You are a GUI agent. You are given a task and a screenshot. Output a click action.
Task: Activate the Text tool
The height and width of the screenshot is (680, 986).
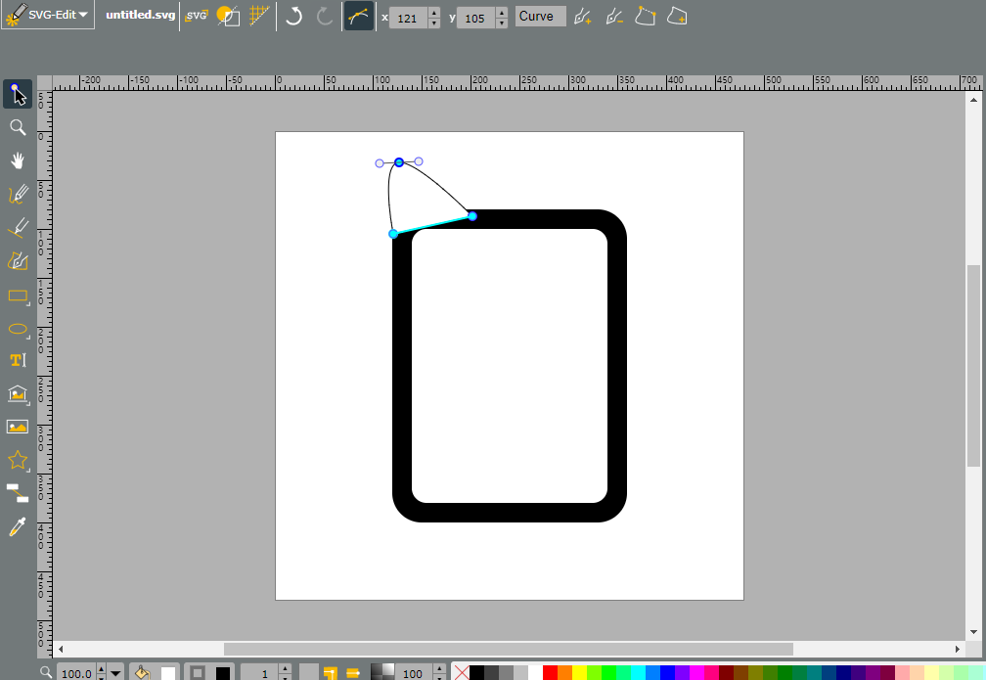click(18, 360)
